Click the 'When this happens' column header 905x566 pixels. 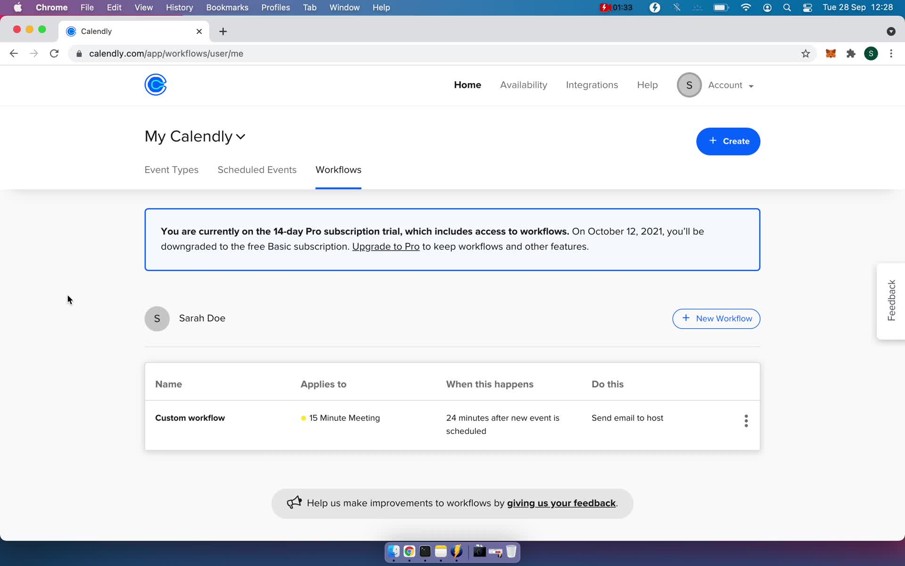[490, 384]
